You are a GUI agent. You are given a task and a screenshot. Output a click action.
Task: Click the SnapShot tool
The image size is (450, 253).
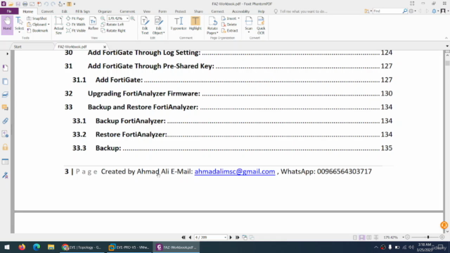tap(37, 18)
